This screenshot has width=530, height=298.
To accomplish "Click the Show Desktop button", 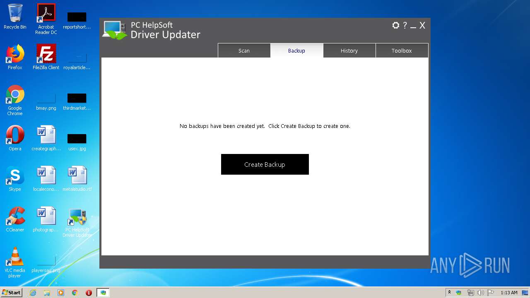I will tap(525, 293).
